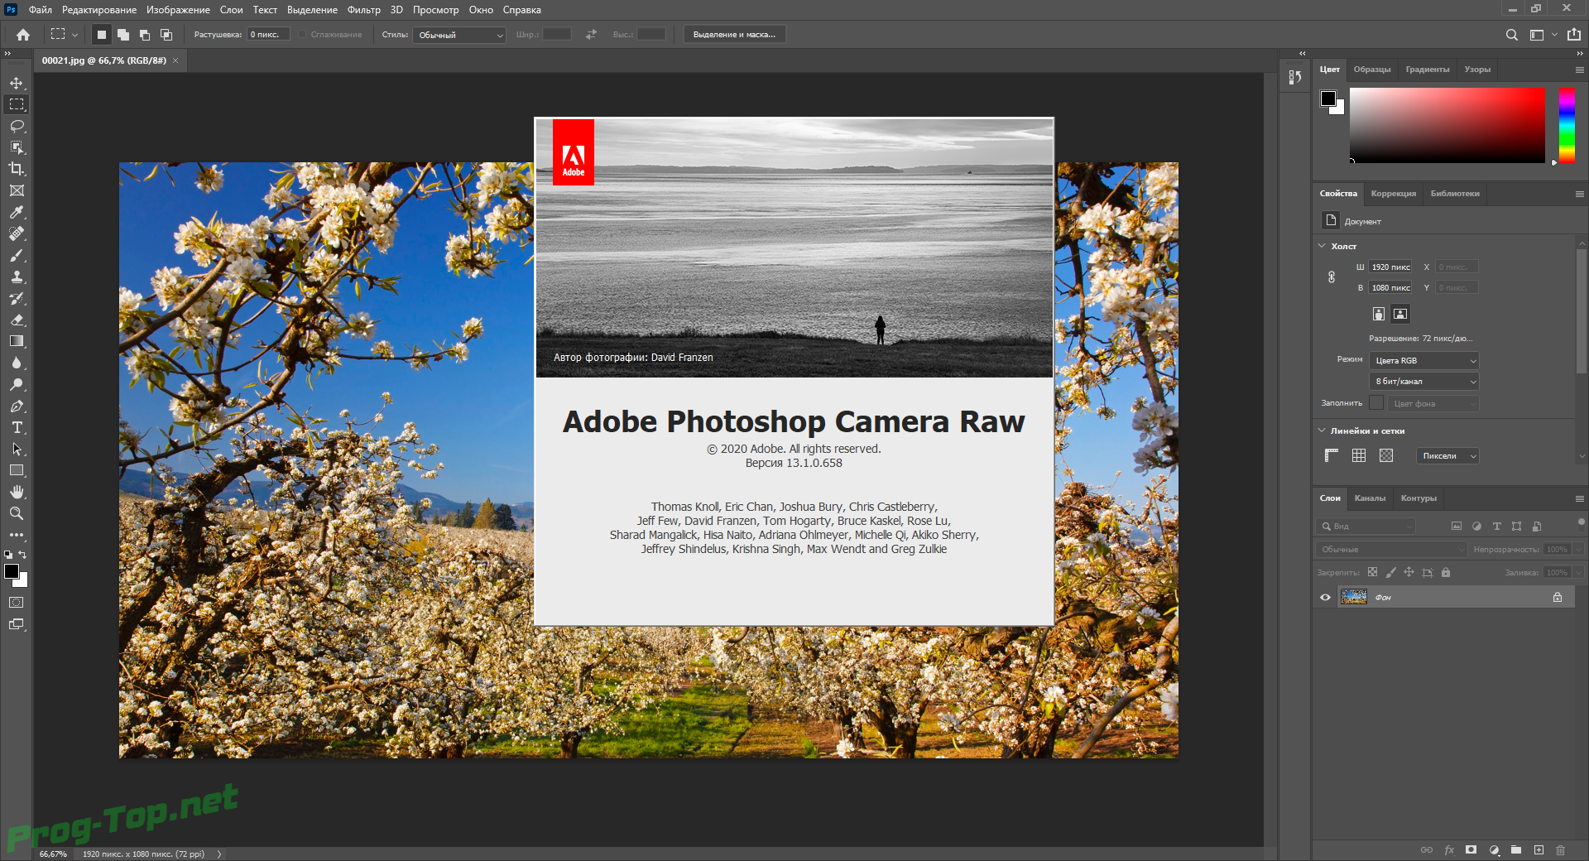Collapse the Линейки и сетки section
This screenshot has width=1589, height=861.
[1322, 430]
